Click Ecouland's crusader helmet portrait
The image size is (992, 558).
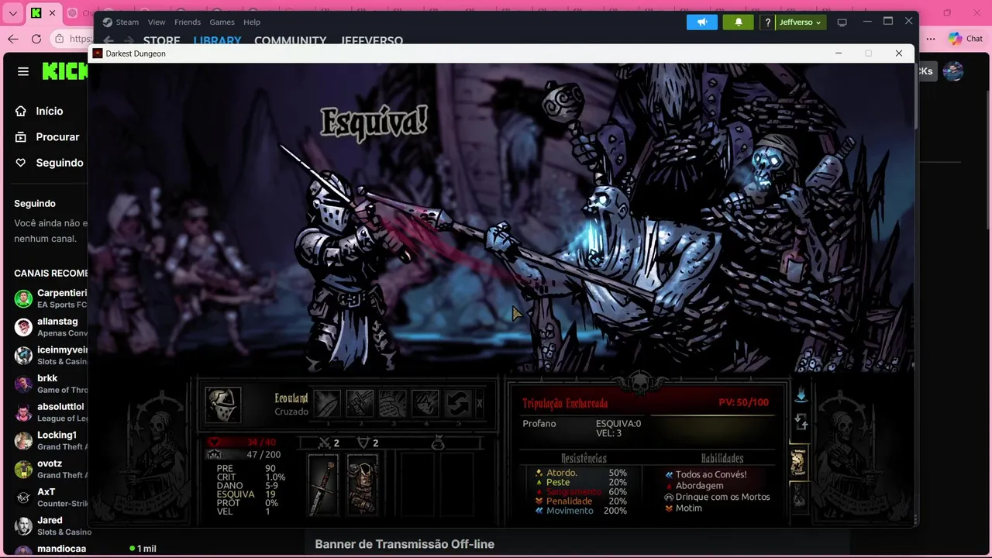click(x=223, y=405)
